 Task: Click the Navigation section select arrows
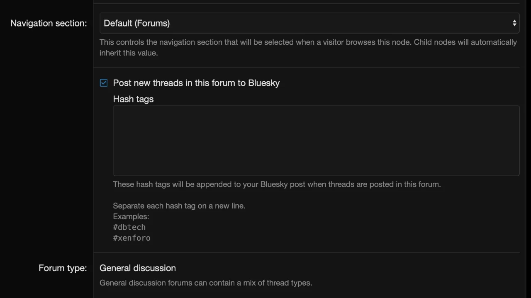click(x=514, y=23)
